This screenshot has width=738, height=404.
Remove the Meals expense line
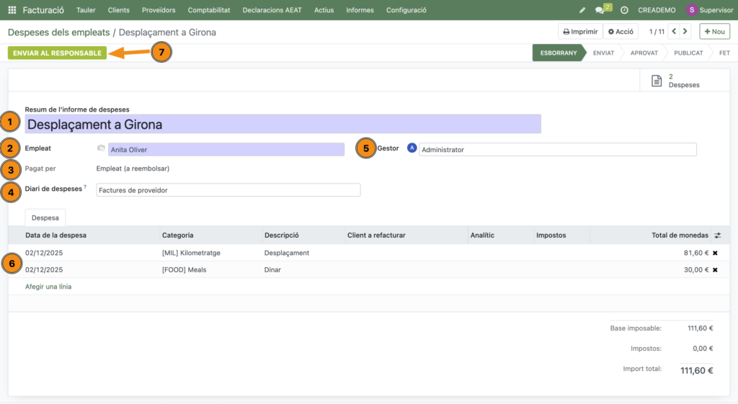tap(715, 270)
